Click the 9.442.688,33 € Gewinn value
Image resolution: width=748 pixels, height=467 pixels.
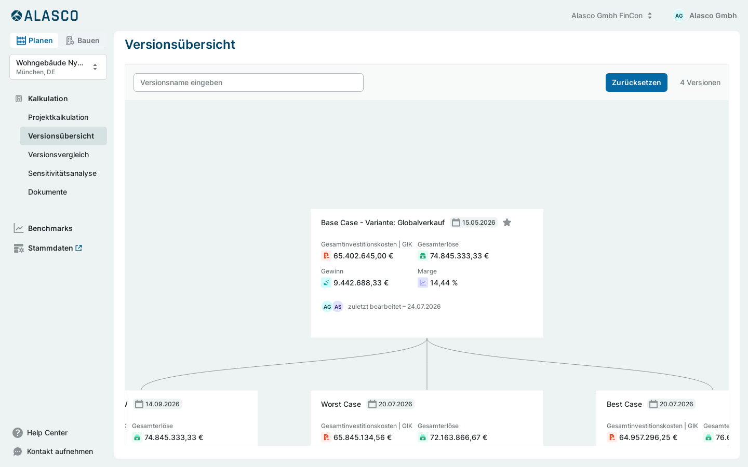pos(361,283)
